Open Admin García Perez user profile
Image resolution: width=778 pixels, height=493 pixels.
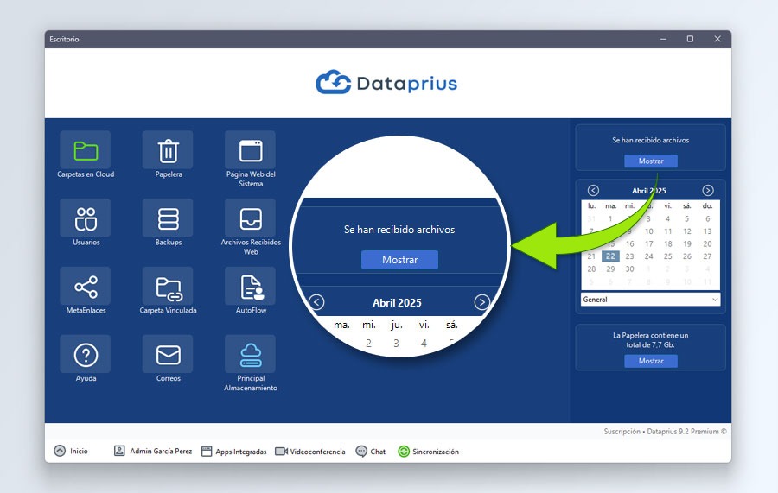153,451
